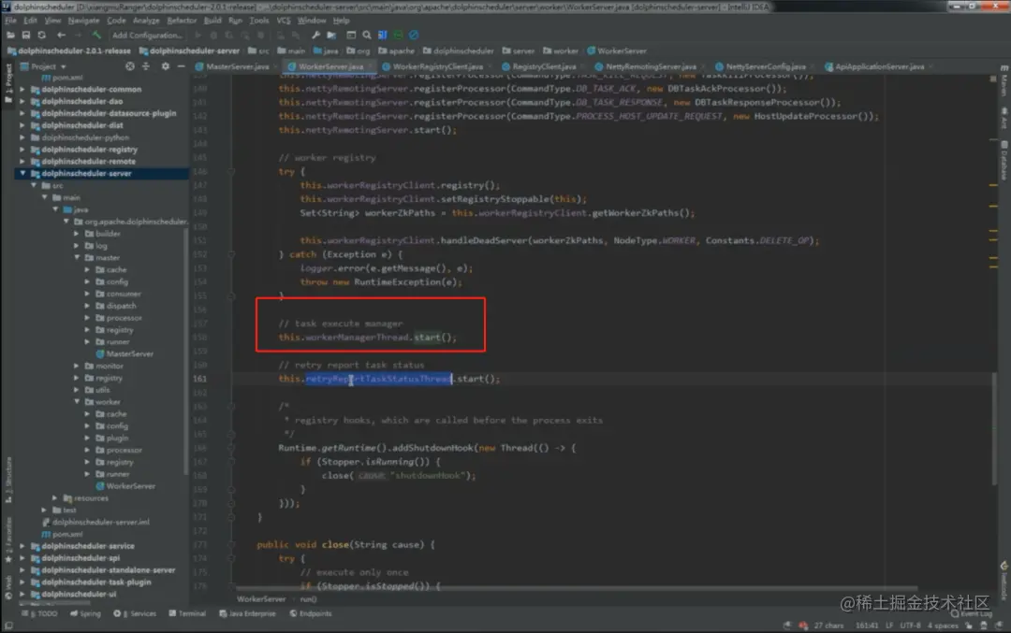Collapse the master package folder
1011x633 pixels.
tap(77, 257)
